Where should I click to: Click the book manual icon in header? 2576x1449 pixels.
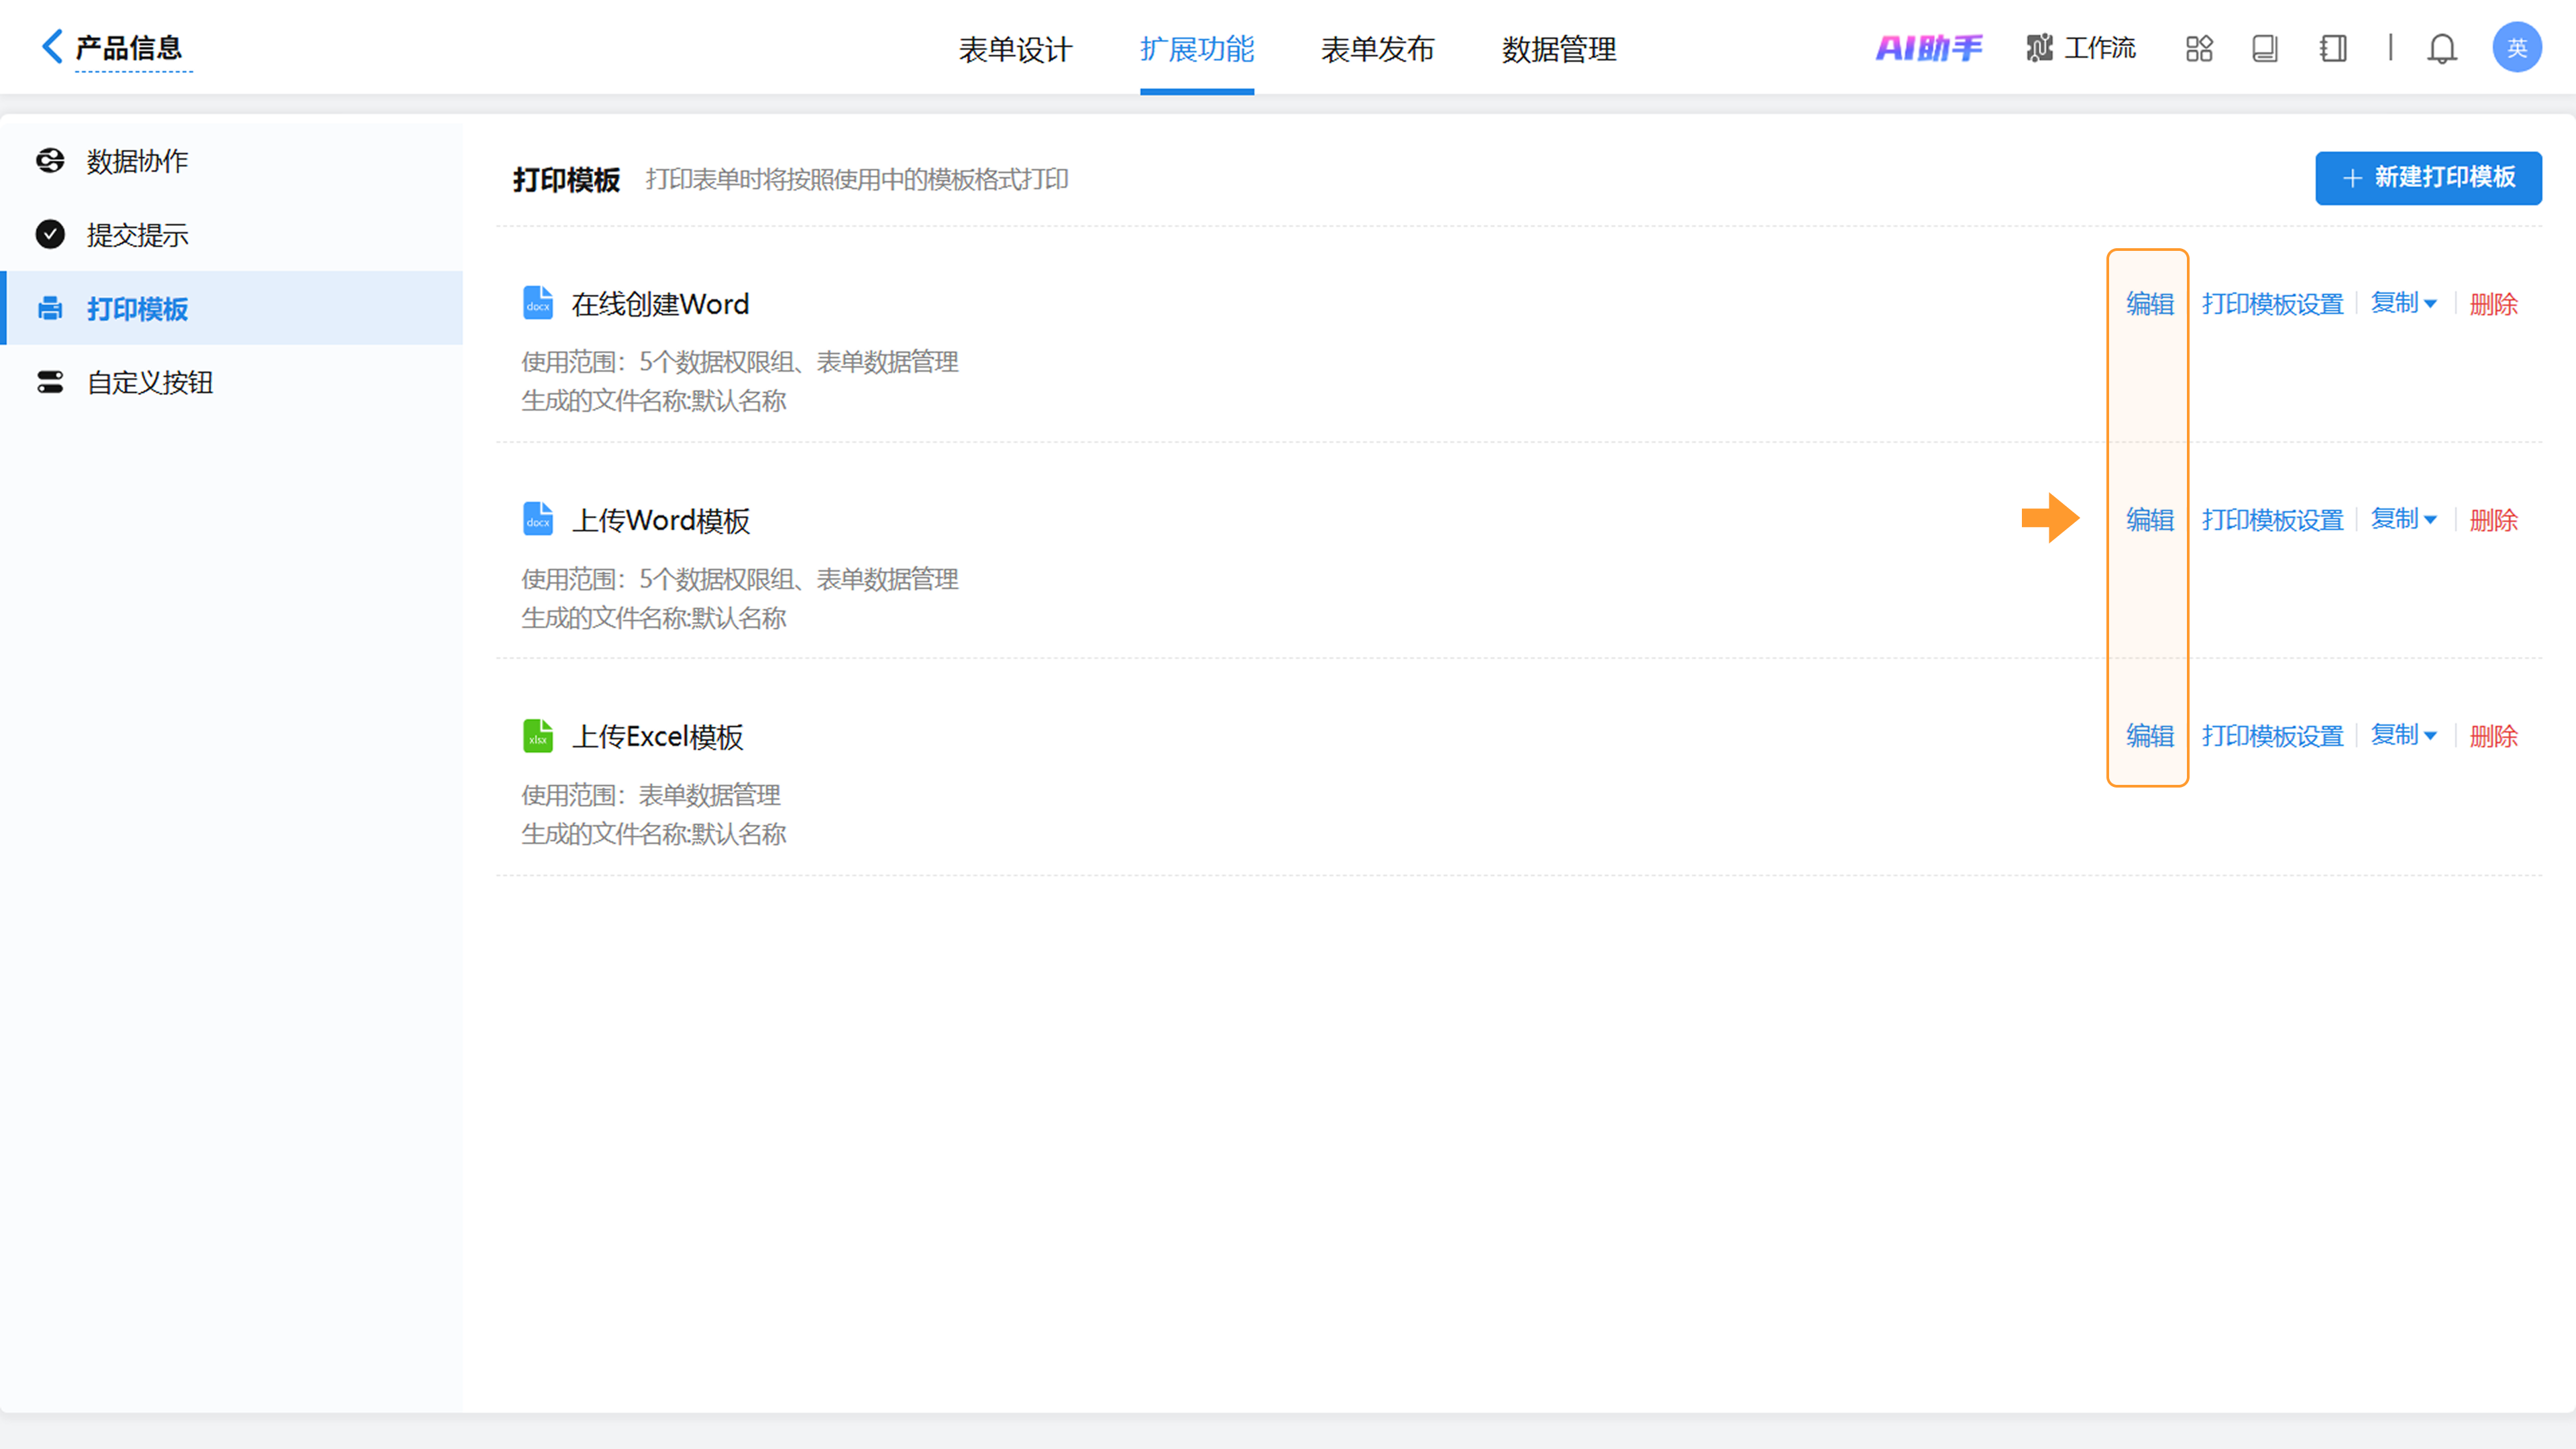[x=2265, y=48]
